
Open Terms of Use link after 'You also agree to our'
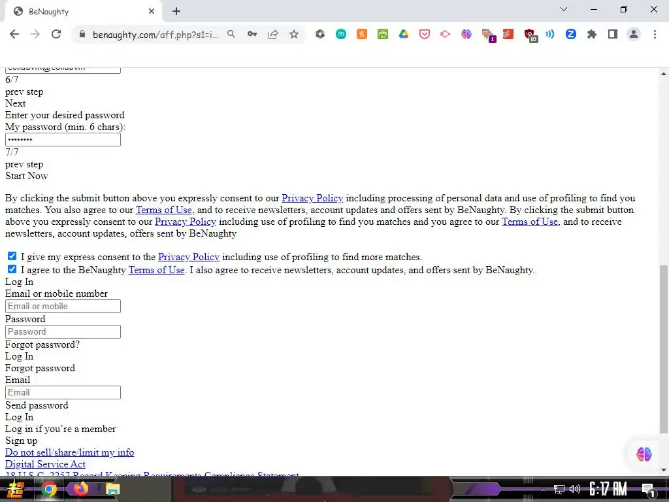(163, 210)
